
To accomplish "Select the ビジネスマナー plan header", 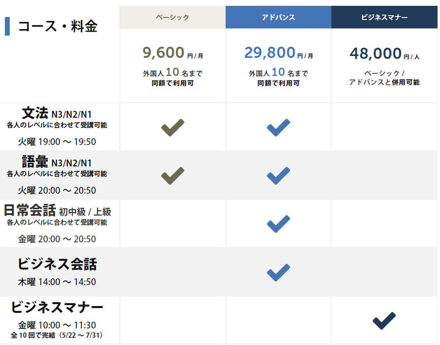I will click(384, 18).
